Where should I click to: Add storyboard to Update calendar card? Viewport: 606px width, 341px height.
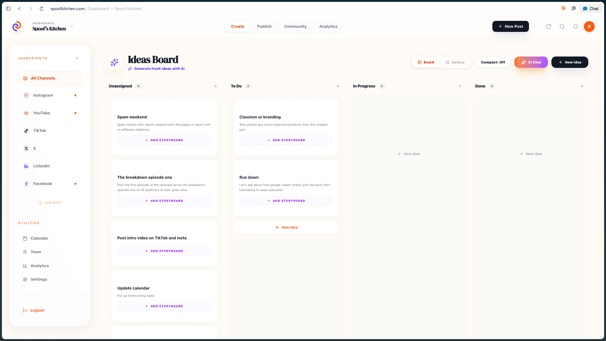tap(164, 306)
